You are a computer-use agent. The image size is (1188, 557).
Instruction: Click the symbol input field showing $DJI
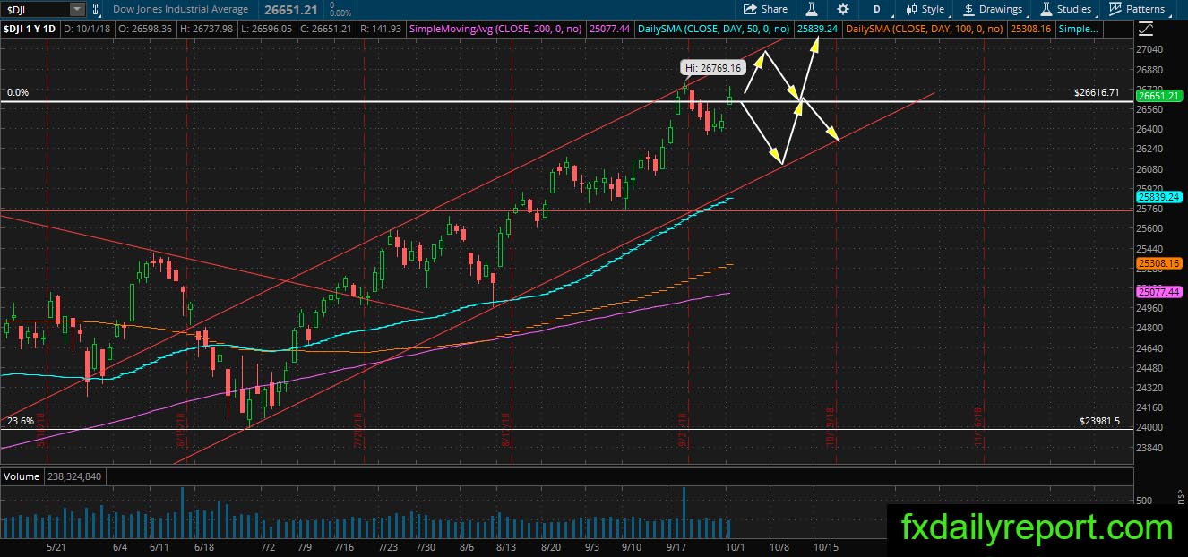tap(34, 9)
